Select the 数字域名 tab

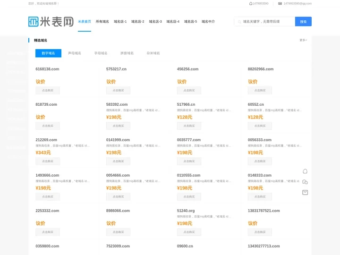(x=48, y=53)
